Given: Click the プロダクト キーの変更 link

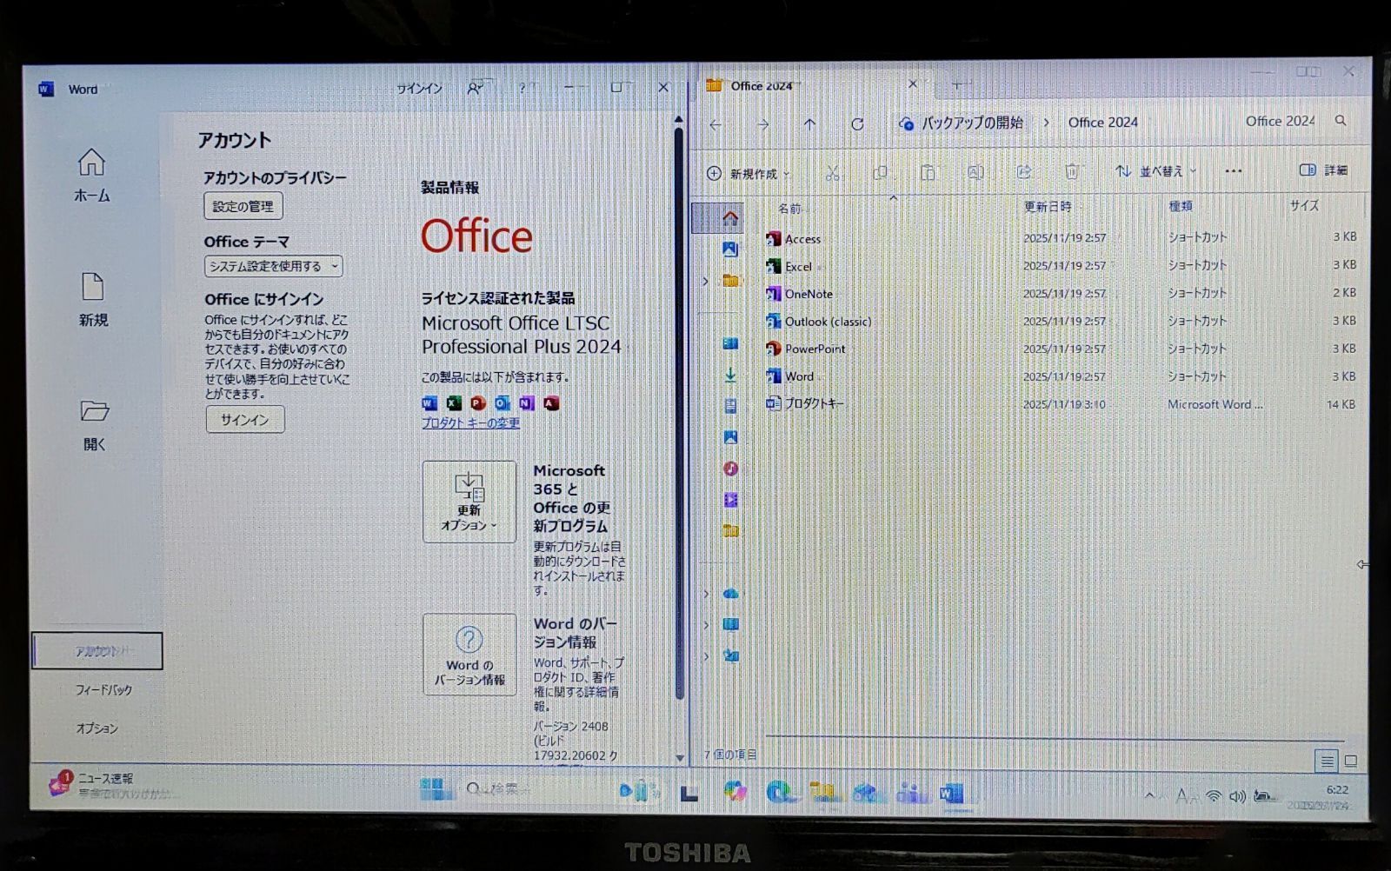Looking at the screenshot, I should click(x=470, y=422).
